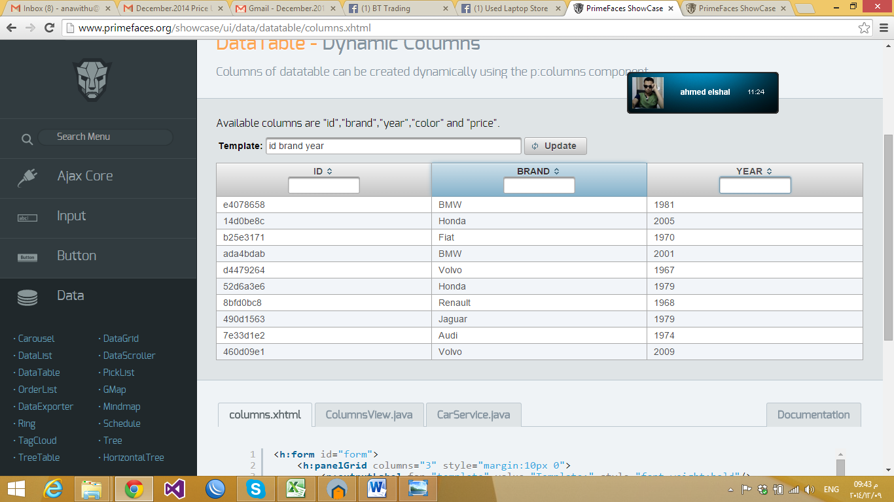Click the search magnifier icon in sidebar

click(27, 139)
